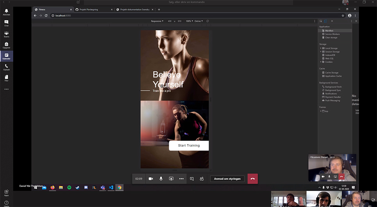Toggle the device toolbar in DevTools
Screen dimensions: 377x207
pos(325,21)
